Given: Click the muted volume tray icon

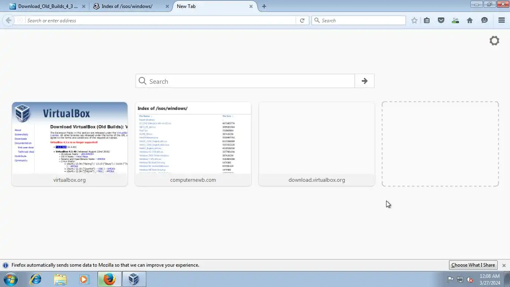Looking at the screenshot, I should click(470, 279).
